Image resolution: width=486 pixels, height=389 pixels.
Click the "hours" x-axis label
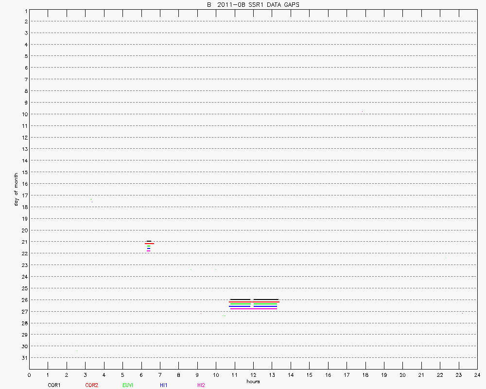(x=253, y=382)
